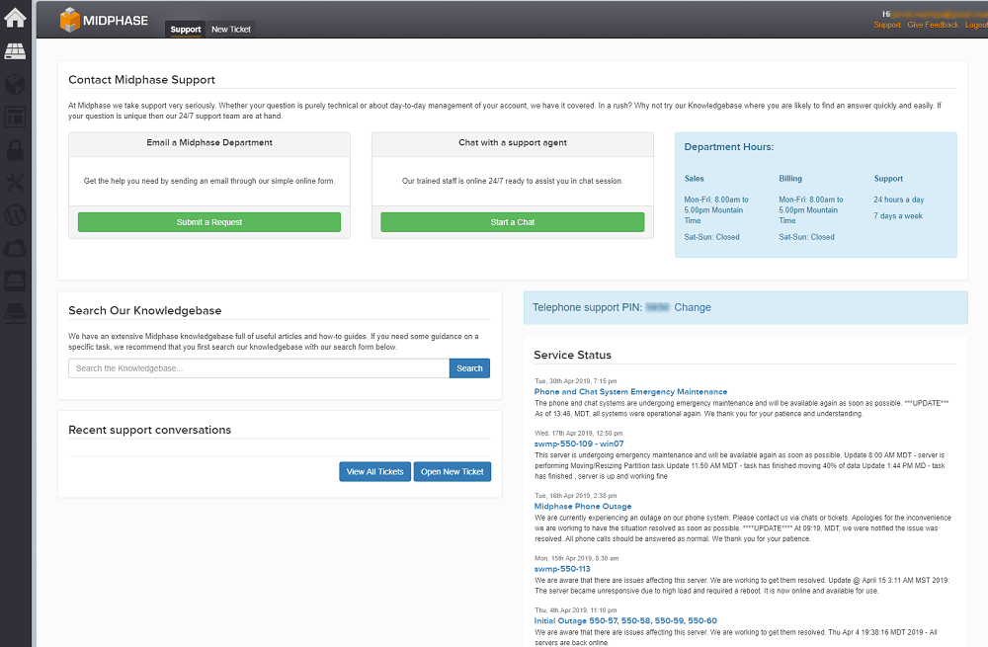Click the Department Hours heading
The image size is (988, 647).
(729, 147)
